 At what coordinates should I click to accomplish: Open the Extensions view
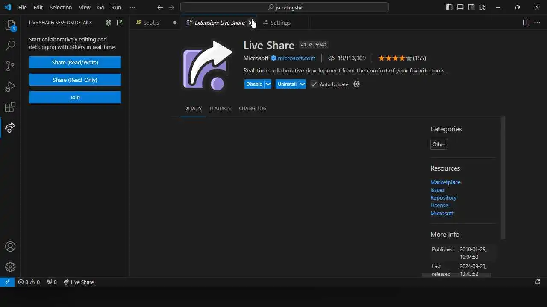[x=10, y=107]
